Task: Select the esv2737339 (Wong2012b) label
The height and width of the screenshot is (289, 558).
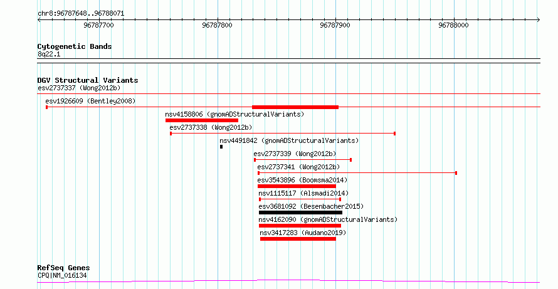Action: point(295,154)
